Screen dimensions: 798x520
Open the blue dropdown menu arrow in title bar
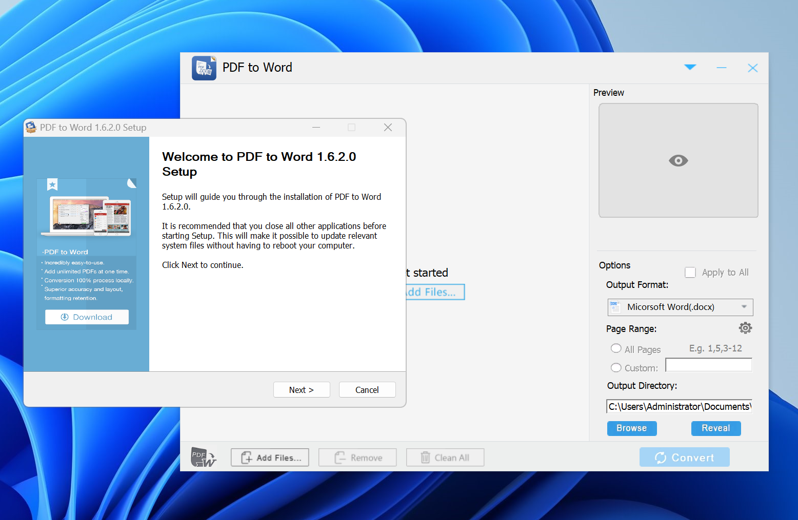tap(690, 67)
